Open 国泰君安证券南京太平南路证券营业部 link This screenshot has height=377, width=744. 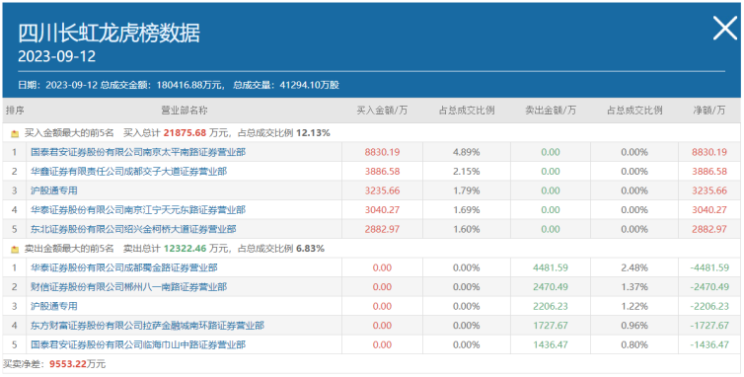click(138, 152)
